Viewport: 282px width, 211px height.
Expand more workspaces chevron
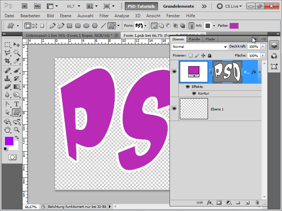click(204, 6)
